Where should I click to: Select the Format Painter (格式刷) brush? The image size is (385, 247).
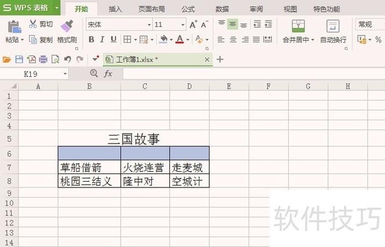(67, 26)
